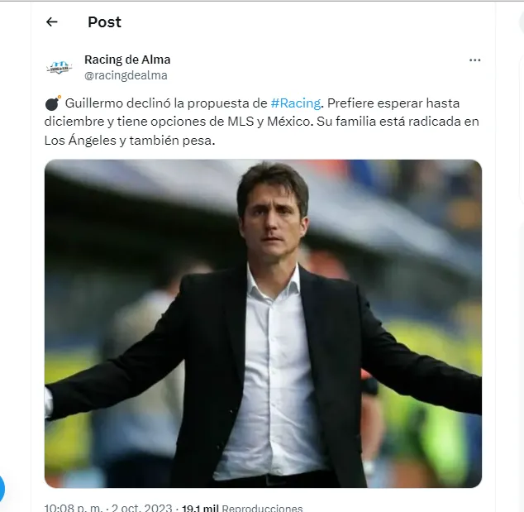Click the Post page heading
The height and width of the screenshot is (512, 524).
click(104, 22)
